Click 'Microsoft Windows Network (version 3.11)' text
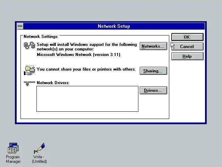Image resolution: width=222 pixels, height=167 pixels. click(79, 55)
